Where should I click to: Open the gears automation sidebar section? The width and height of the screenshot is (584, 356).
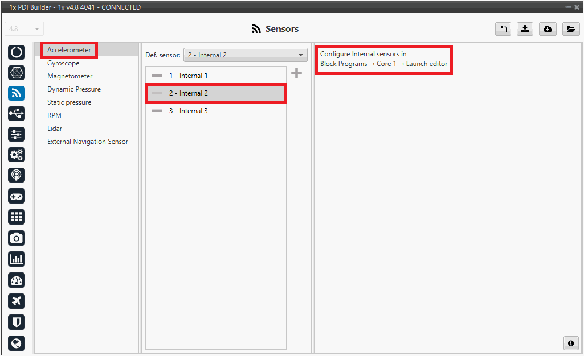click(17, 155)
